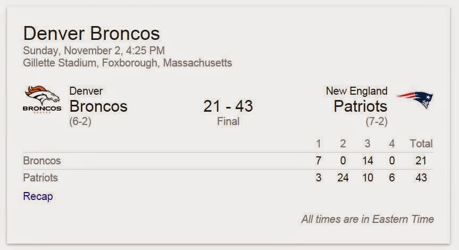Click the Denver Broncos horse logo
This screenshot has width=459, height=250.
click(x=43, y=99)
